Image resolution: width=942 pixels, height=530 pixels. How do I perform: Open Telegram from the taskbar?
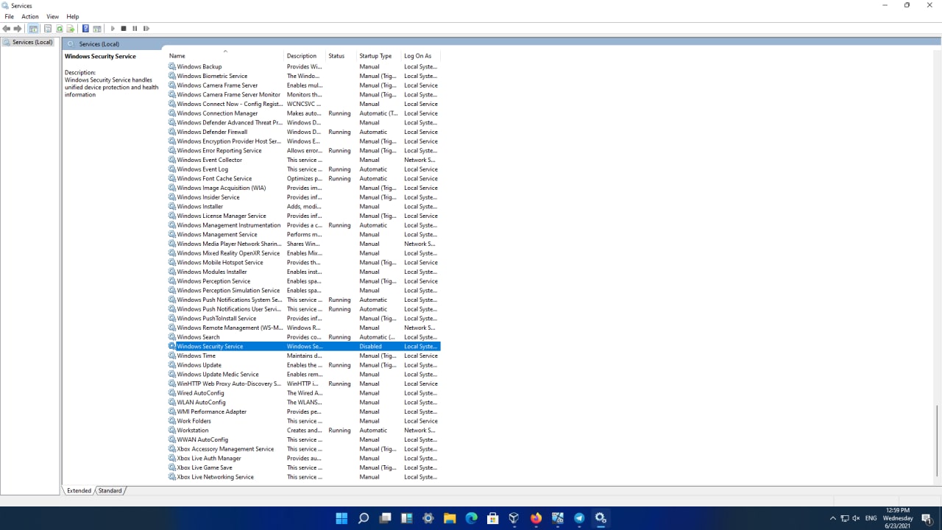[x=579, y=518]
